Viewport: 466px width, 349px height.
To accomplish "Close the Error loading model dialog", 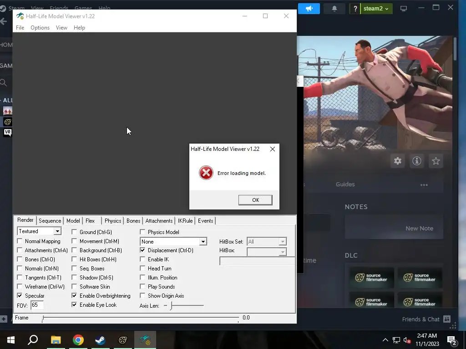I will (273, 149).
